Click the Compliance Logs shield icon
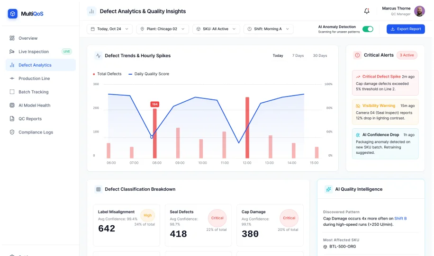Viewport: 434px width, 256px height. click(12, 132)
